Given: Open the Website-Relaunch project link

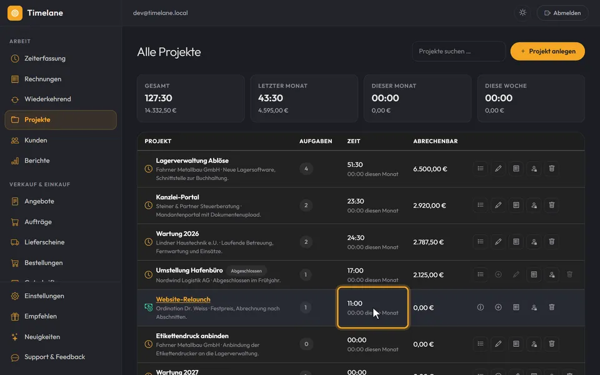Looking at the screenshot, I should tap(183, 299).
